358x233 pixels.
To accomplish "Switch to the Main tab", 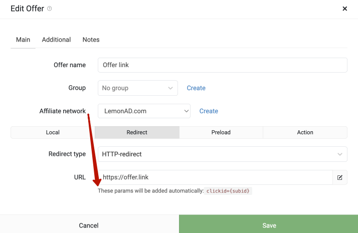I will pos(23,40).
